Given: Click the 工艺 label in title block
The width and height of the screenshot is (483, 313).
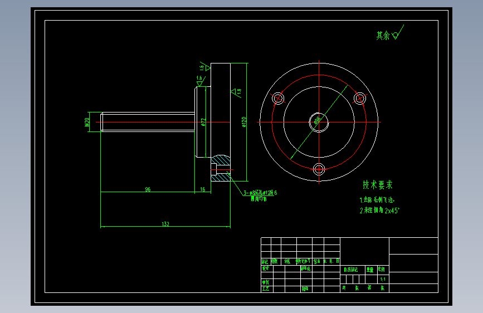Looking at the screenshot, I should 266,289.
